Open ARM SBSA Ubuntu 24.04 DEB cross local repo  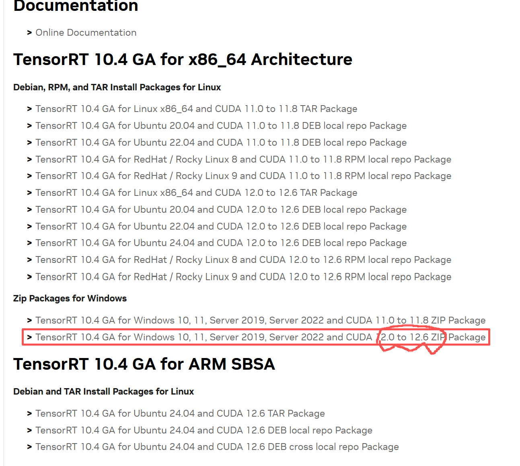(217, 447)
